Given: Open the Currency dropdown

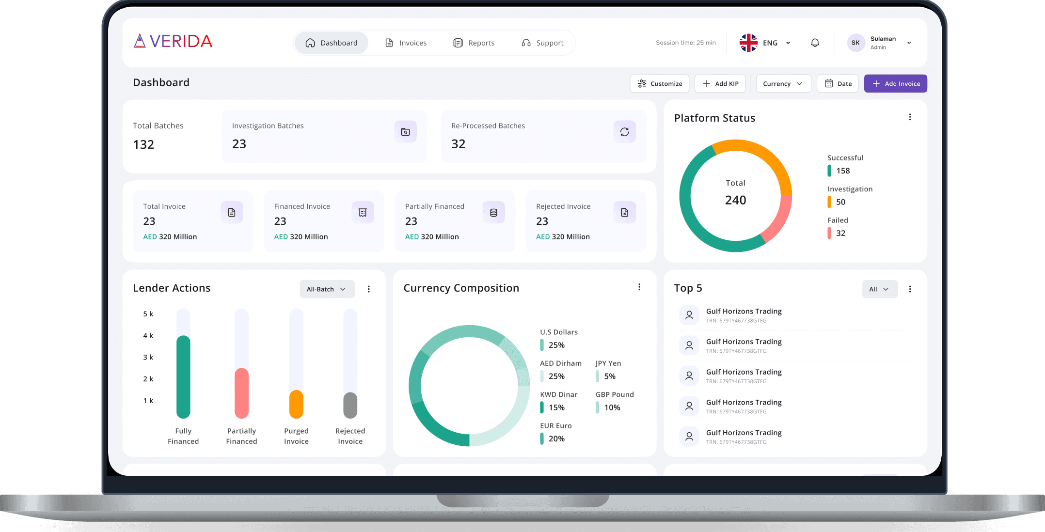Looking at the screenshot, I should (x=783, y=84).
